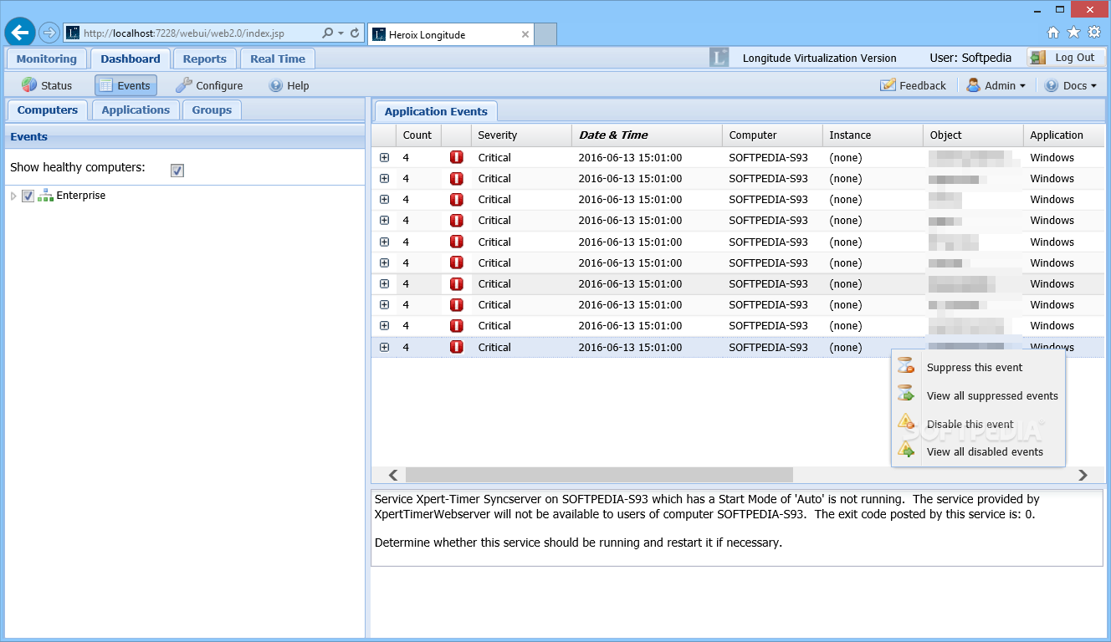Select the Computers tab

pos(48,110)
